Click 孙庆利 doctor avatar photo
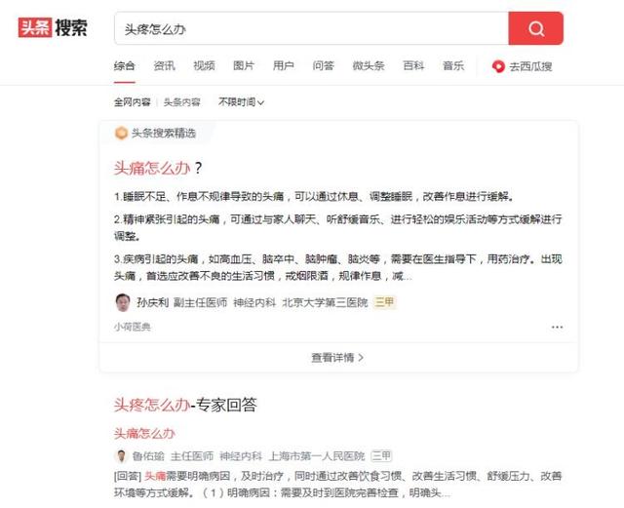The image size is (624, 508). pos(123,302)
